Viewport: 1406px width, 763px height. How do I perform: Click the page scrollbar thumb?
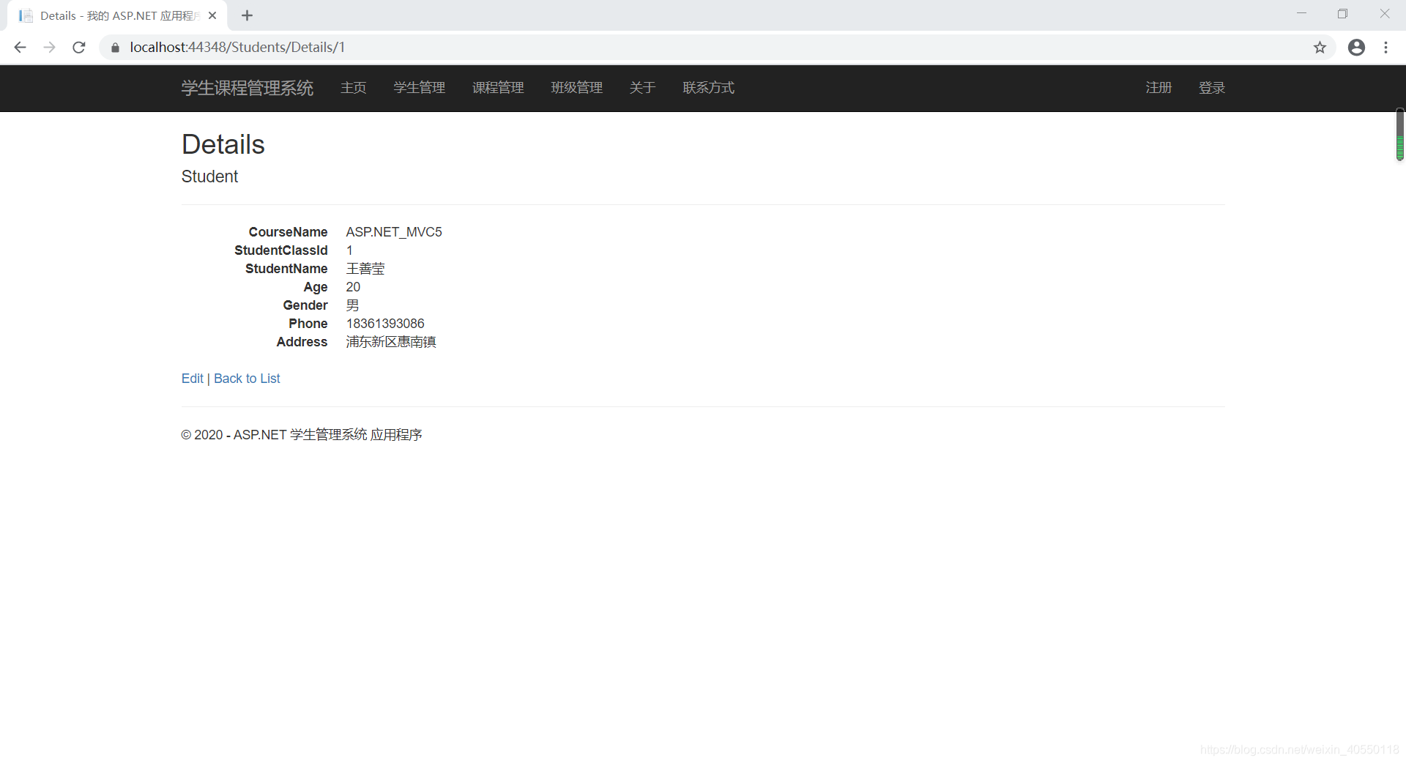coord(1399,135)
